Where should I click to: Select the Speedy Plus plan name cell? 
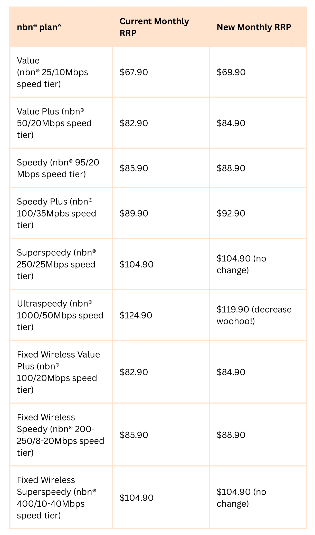(61, 213)
